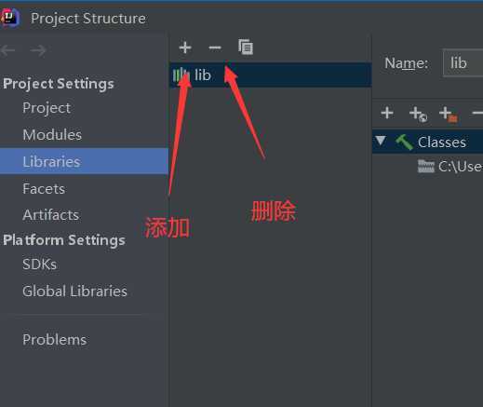Click the Copy library icon
This screenshot has width=483, height=407.
pos(246,47)
